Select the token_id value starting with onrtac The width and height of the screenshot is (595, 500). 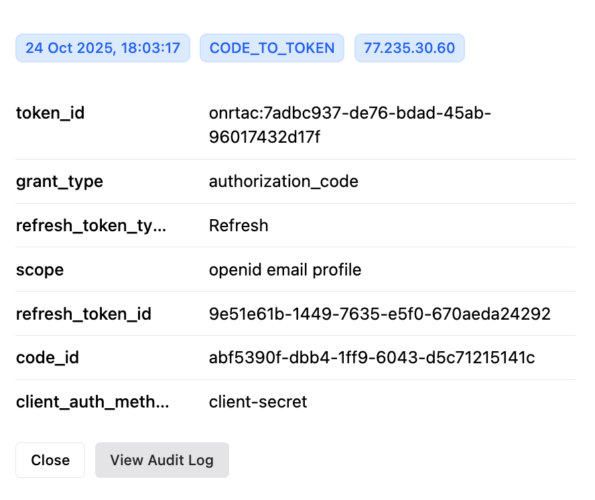(350, 125)
